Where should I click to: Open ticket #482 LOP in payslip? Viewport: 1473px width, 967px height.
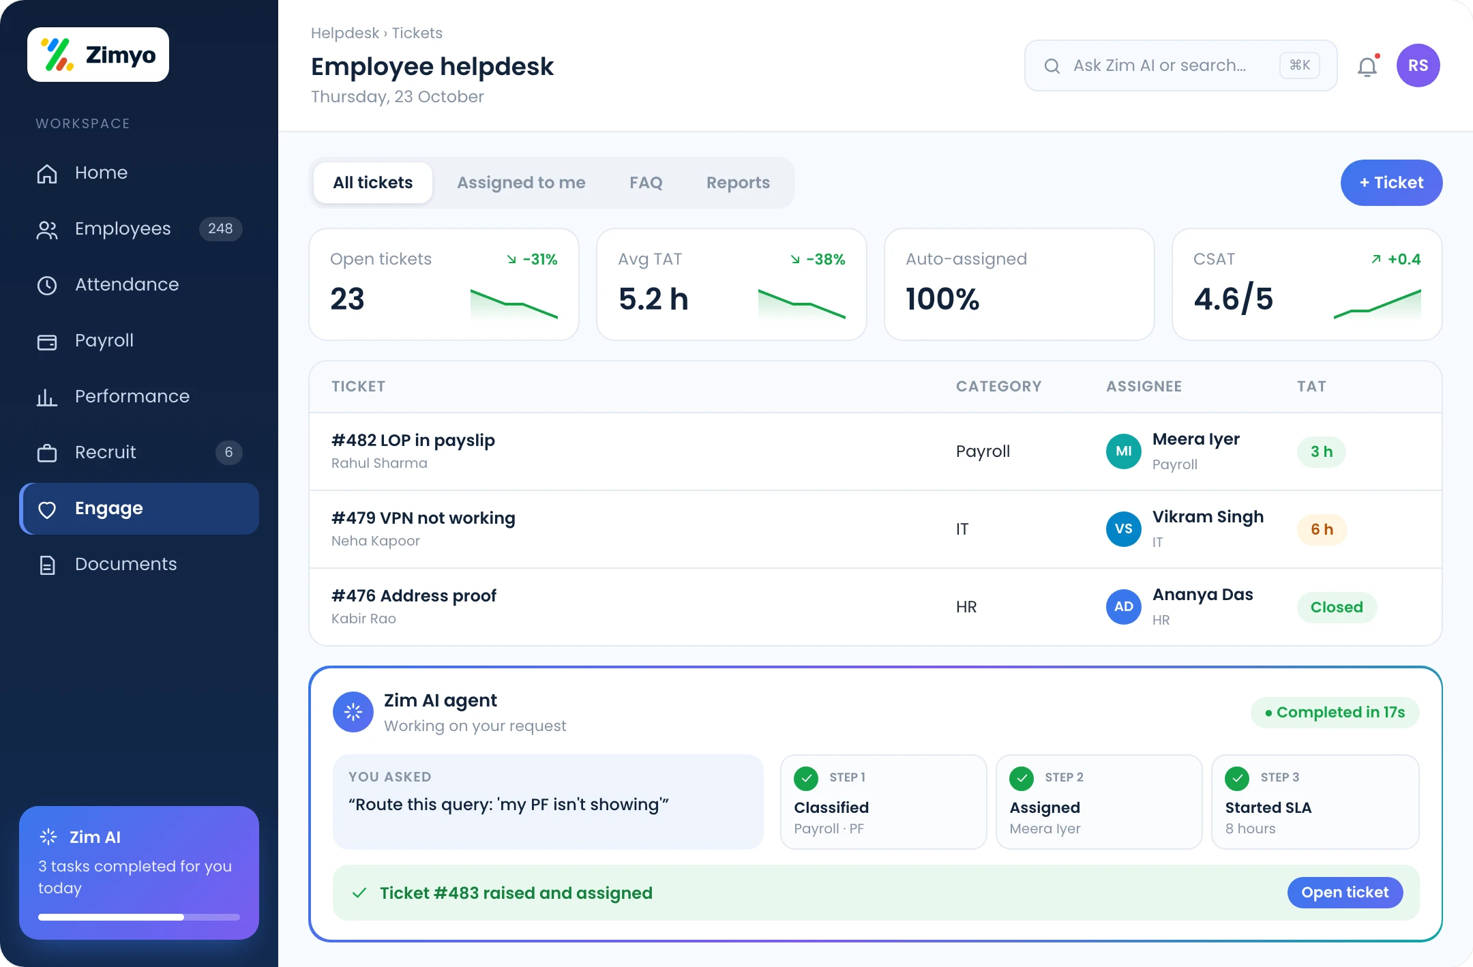click(x=413, y=441)
